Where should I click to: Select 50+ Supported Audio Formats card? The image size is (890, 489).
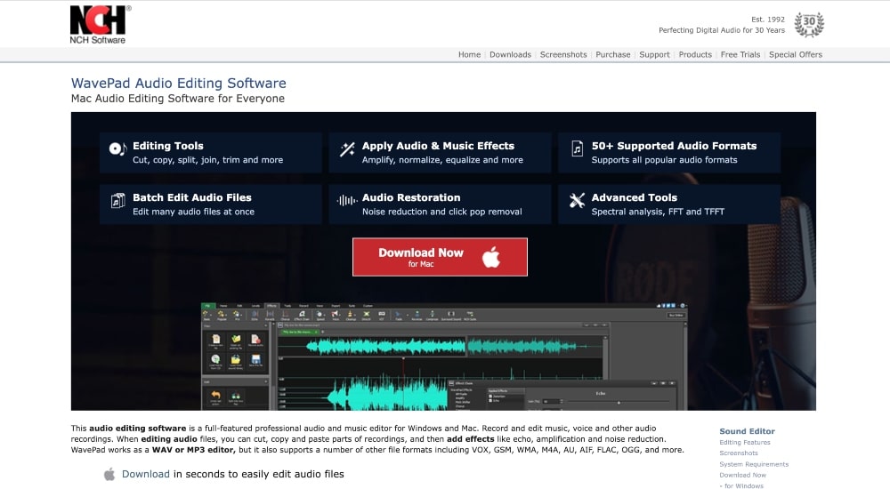(x=669, y=153)
